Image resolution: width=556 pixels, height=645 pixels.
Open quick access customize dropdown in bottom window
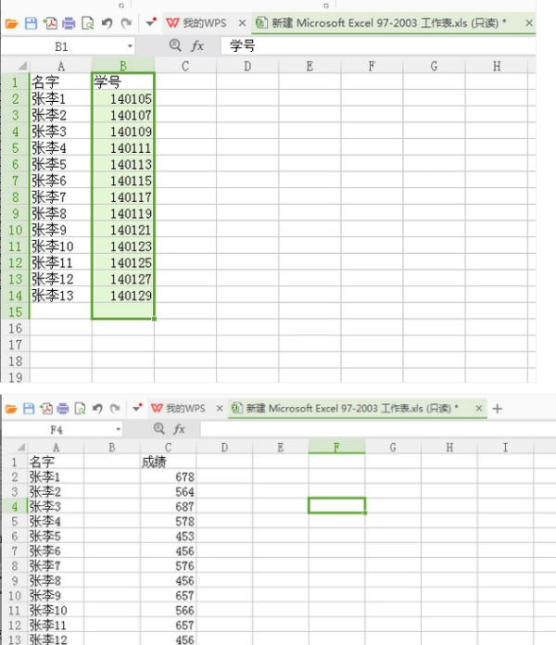point(137,407)
